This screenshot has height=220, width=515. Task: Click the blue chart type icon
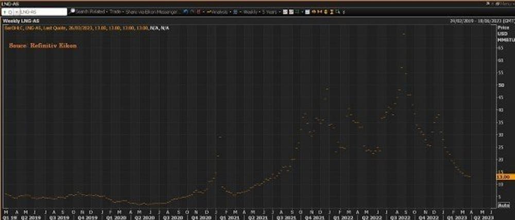pos(234,11)
